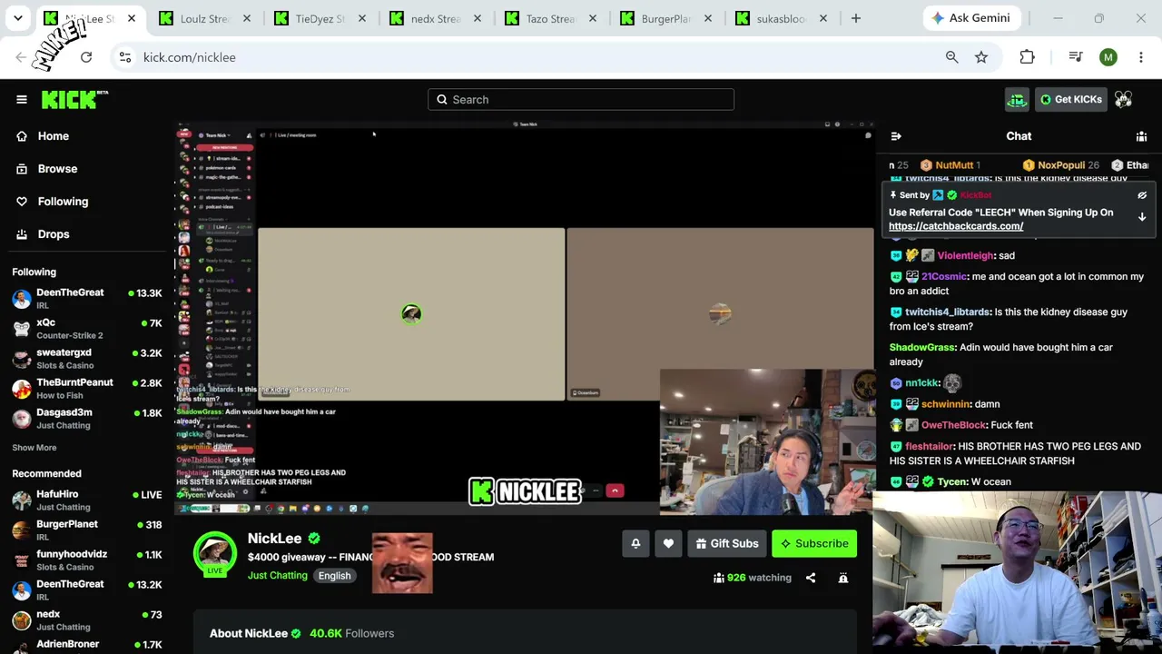Open the nedx recommended channel
Image resolution: width=1162 pixels, height=654 pixels.
pyautogui.click(x=86, y=619)
